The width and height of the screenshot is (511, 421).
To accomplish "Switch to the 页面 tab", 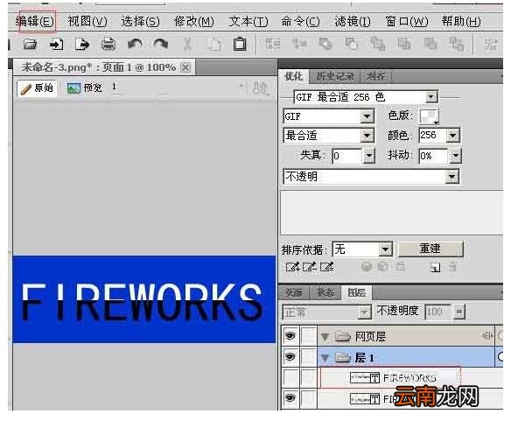I will (293, 292).
